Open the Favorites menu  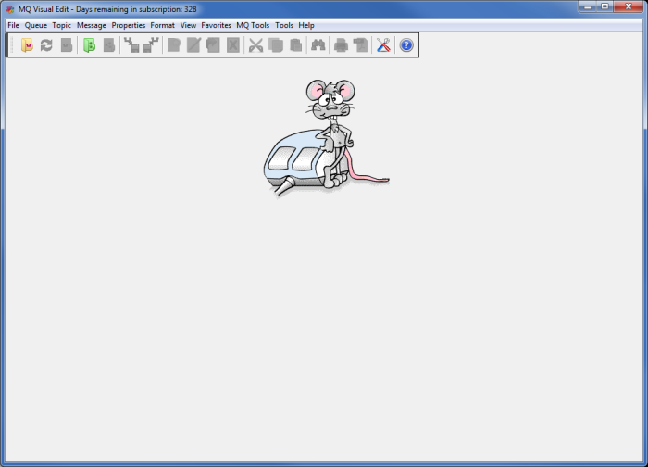(x=217, y=25)
